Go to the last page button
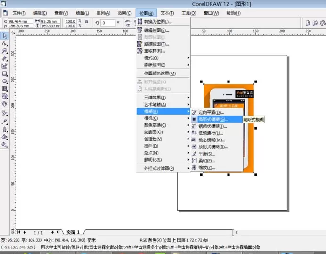 point(58,232)
